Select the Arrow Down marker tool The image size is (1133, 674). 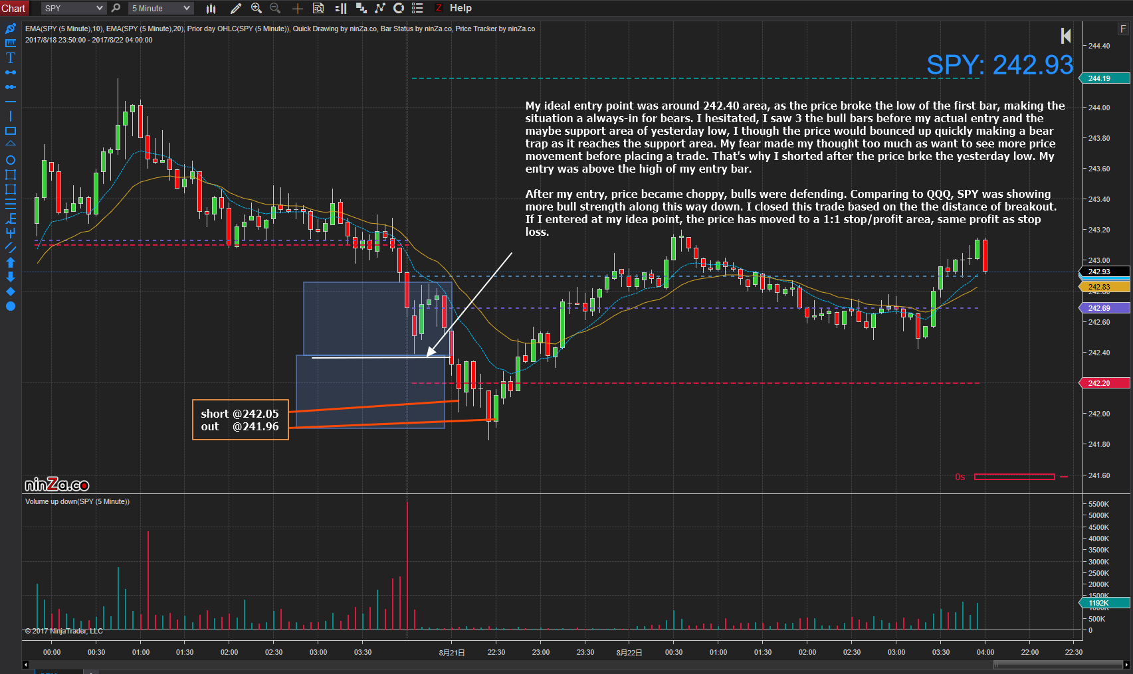(x=10, y=277)
